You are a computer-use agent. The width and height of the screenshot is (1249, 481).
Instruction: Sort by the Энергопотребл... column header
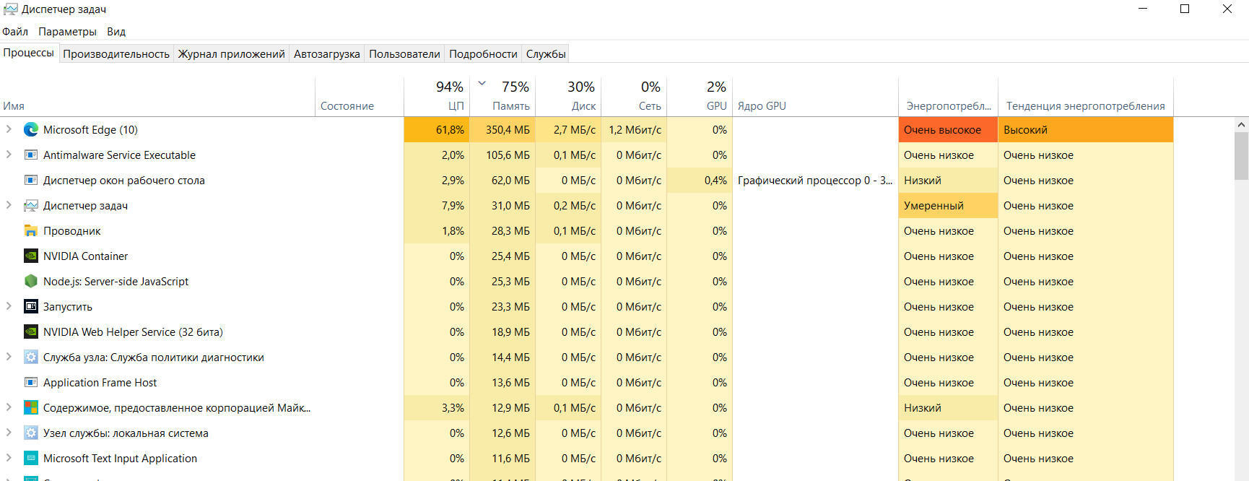click(948, 97)
